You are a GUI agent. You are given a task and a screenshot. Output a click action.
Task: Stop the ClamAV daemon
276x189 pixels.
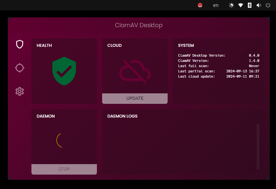click(64, 169)
